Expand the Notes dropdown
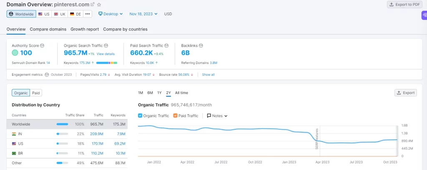 coord(217,116)
